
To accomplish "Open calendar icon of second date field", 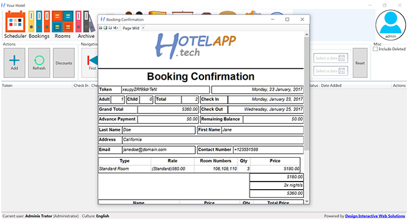I will click(x=342, y=71).
